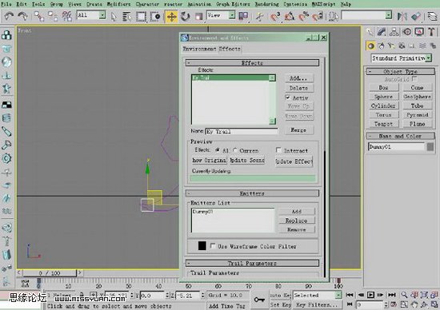The image size is (440, 310).
Task: Select the Current effects radio button
Action: pyautogui.click(x=235, y=150)
